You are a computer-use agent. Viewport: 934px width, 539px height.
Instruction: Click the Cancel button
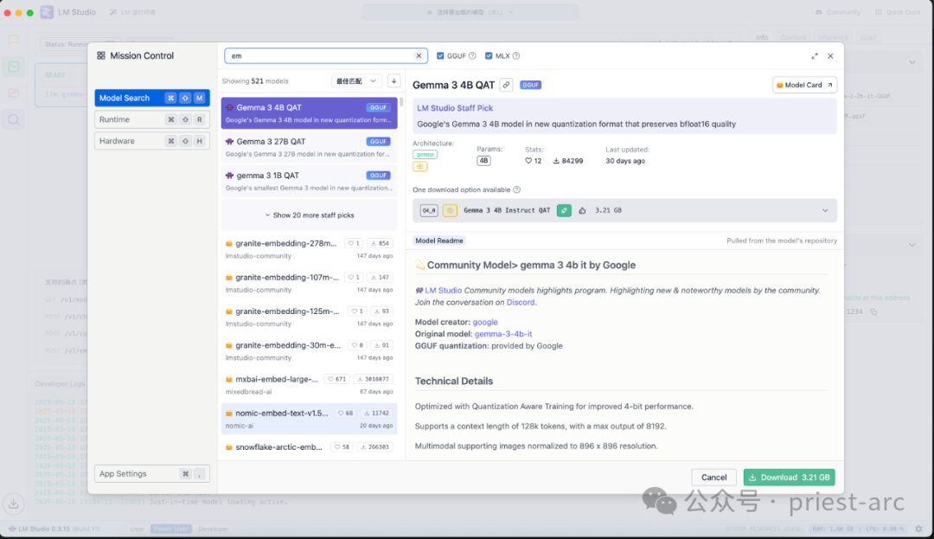click(713, 478)
